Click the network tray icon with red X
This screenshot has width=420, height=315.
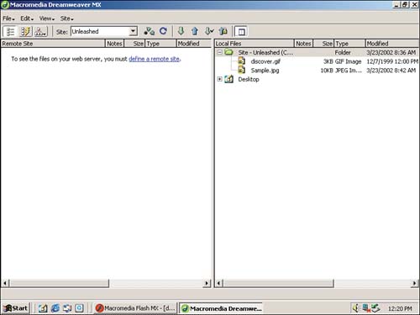point(365,308)
